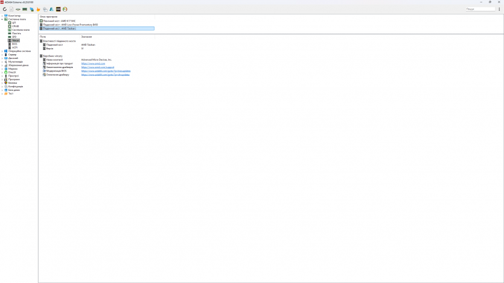The image size is (504, 283).
Task: Select the ACPI tree item
Action: pos(14,48)
